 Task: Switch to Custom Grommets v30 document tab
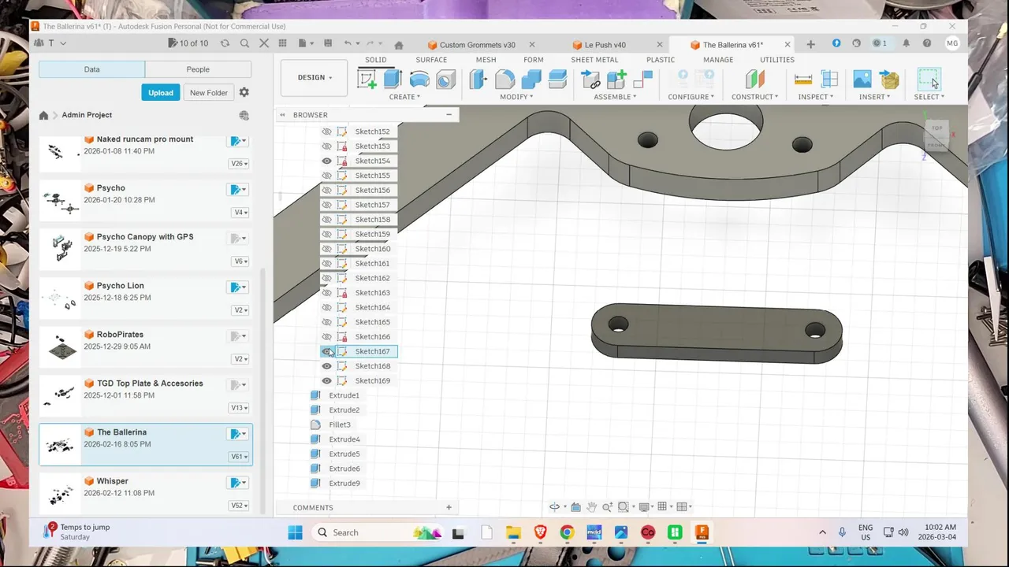coord(477,45)
